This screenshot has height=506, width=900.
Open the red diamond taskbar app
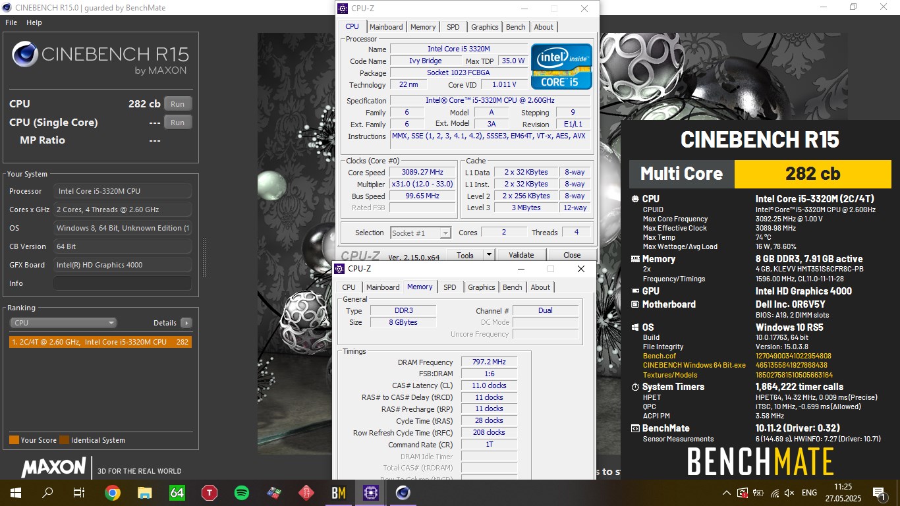point(306,493)
